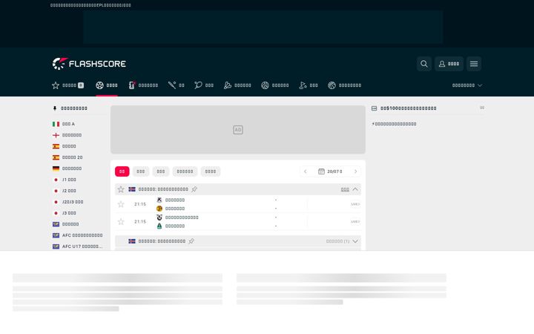This screenshot has width=534, height=334.
Task: Select the tennis racket sport tab
Action: pos(204,85)
